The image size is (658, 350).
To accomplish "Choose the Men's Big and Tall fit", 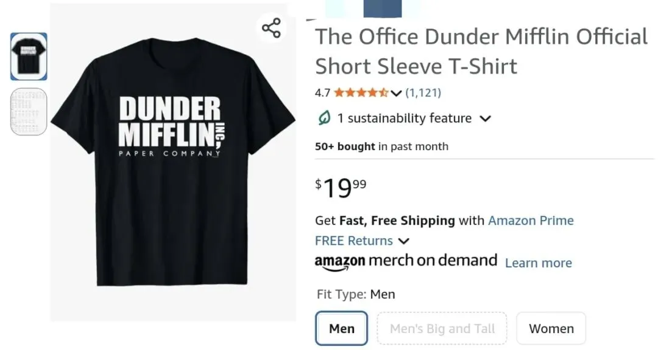I will point(442,328).
